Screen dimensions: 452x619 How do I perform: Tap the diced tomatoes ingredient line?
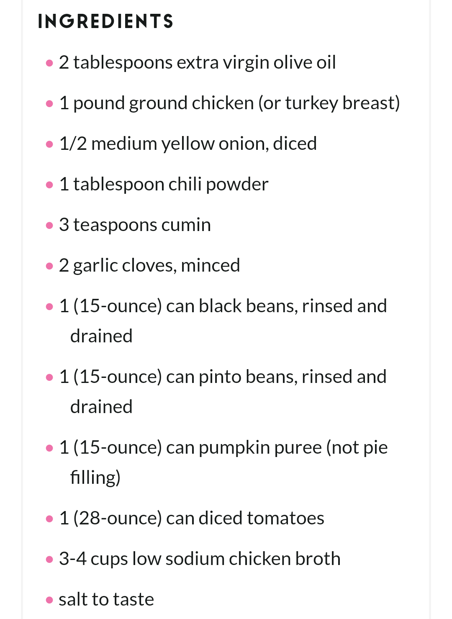point(191,518)
